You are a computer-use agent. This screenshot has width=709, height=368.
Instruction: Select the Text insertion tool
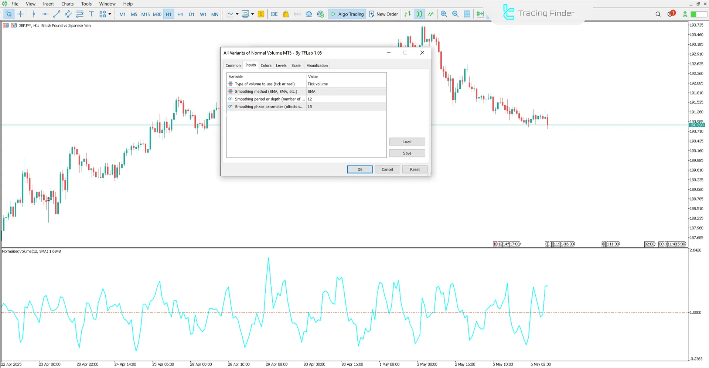click(x=91, y=14)
